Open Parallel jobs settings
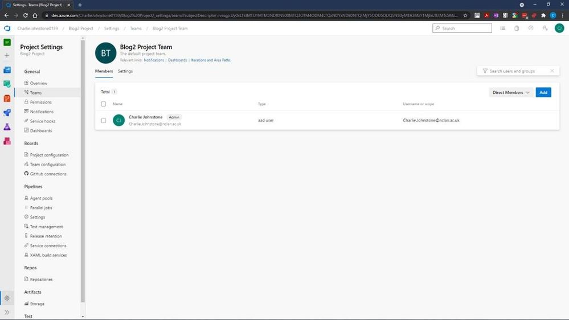 coord(41,207)
